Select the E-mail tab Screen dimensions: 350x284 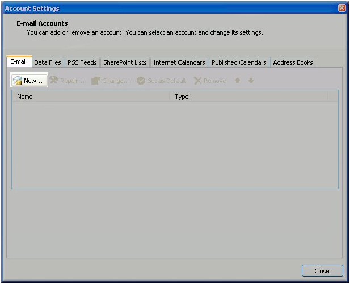[19, 62]
